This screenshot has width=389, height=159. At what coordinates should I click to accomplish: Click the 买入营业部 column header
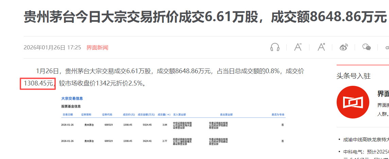click(180, 115)
